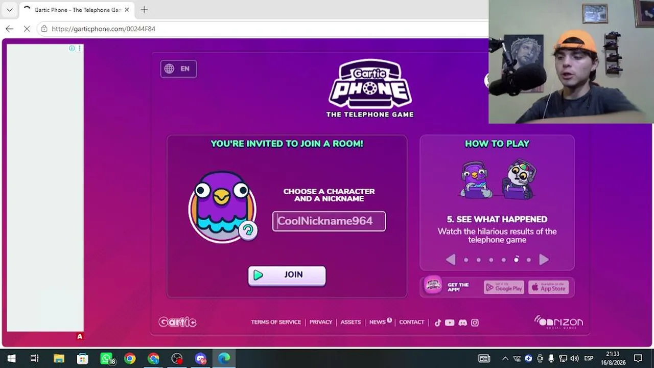
Task: Show previous How to Play step
Action: tap(451, 260)
